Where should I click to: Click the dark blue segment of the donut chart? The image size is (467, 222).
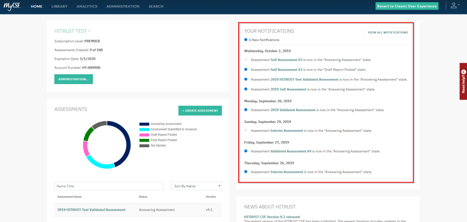pos(128,142)
